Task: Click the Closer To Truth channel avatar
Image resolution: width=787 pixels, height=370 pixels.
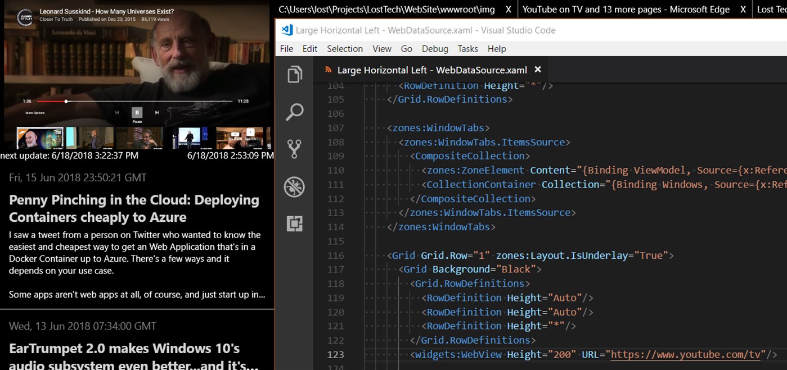Action: click(25, 17)
